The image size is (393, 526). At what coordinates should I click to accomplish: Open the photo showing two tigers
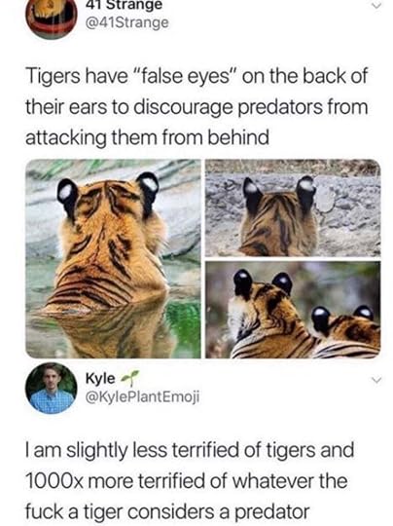coord(293,310)
